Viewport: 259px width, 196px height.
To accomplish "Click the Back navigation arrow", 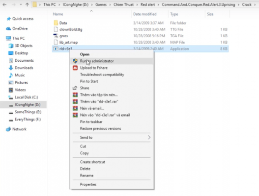I will pyautogui.click(x=4, y=4).
